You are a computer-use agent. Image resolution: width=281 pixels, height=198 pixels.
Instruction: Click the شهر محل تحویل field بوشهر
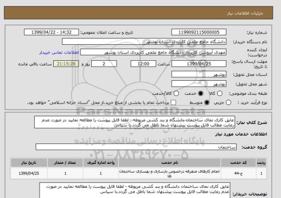point(199,84)
